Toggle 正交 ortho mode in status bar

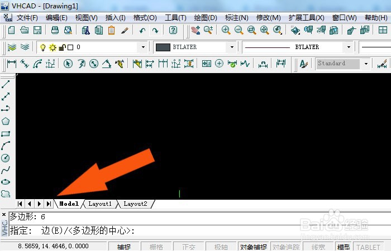189,247
